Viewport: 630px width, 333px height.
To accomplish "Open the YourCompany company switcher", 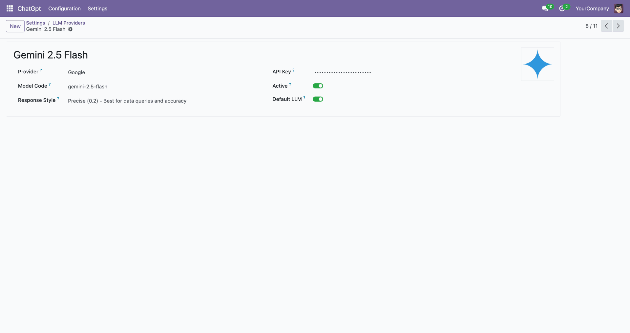I will (x=592, y=9).
